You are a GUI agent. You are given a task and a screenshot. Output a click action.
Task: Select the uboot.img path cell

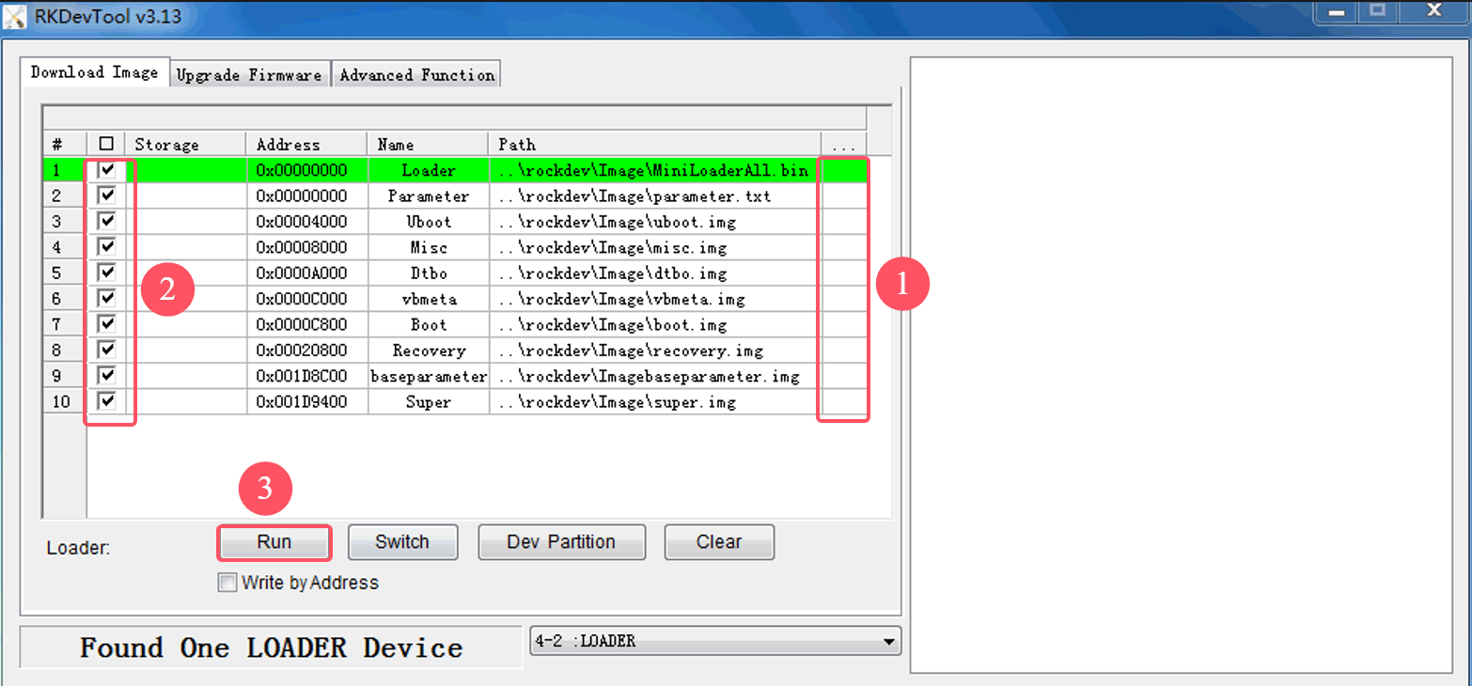tap(654, 222)
